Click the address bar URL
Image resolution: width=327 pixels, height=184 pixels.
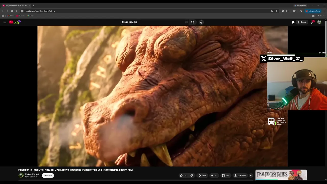tap(40, 11)
